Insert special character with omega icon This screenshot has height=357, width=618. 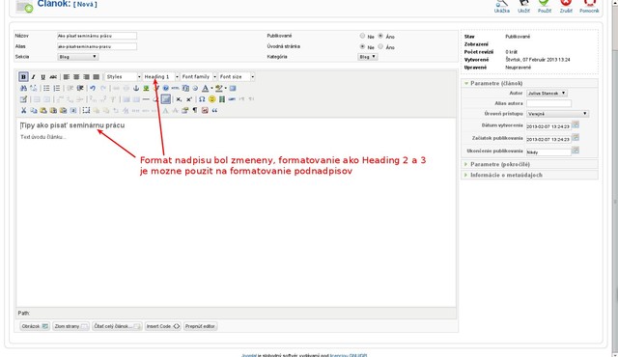point(202,99)
